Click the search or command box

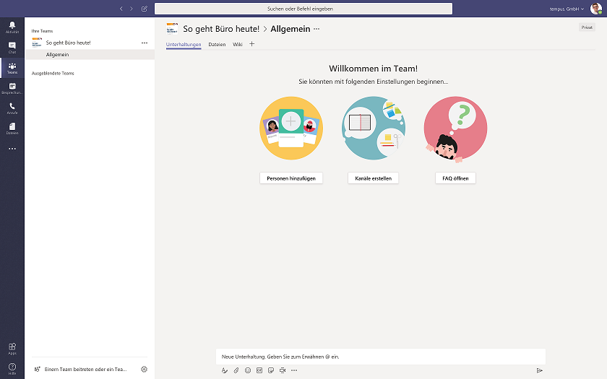click(303, 9)
